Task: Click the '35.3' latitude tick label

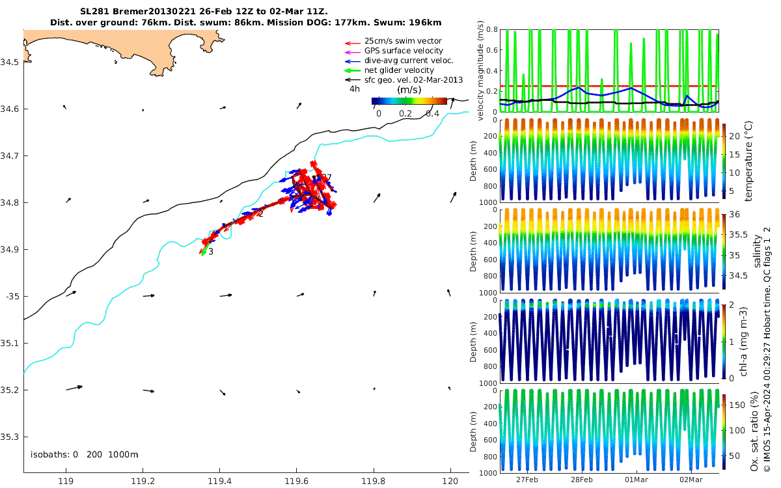Action: coord(11,437)
